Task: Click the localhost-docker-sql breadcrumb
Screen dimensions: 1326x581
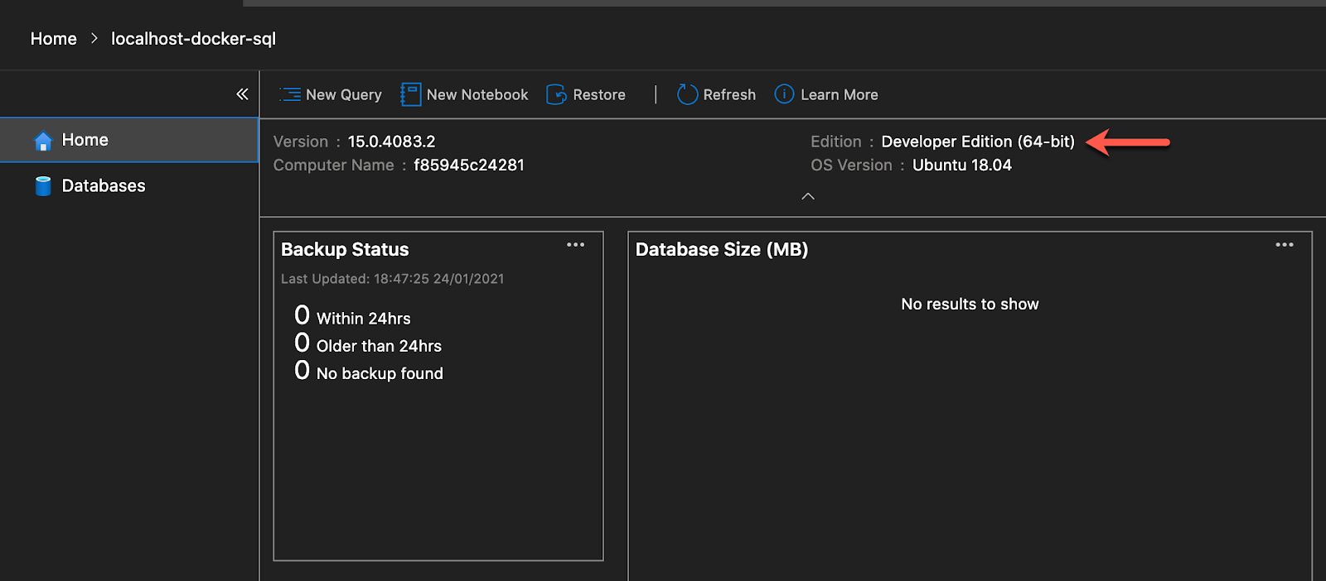Action: tap(193, 39)
